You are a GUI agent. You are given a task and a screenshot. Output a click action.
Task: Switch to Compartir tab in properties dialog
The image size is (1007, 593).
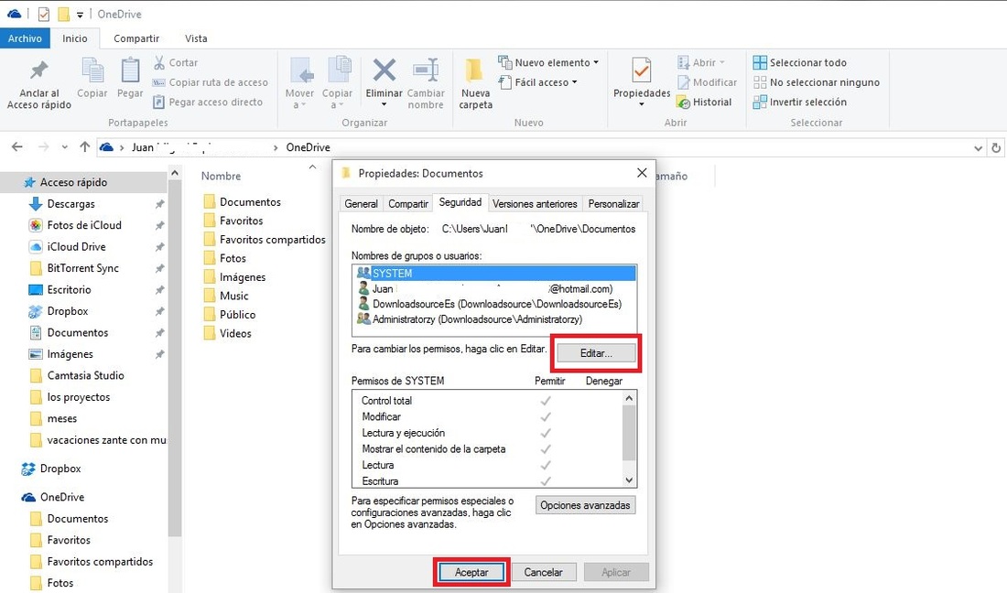point(407,203)
